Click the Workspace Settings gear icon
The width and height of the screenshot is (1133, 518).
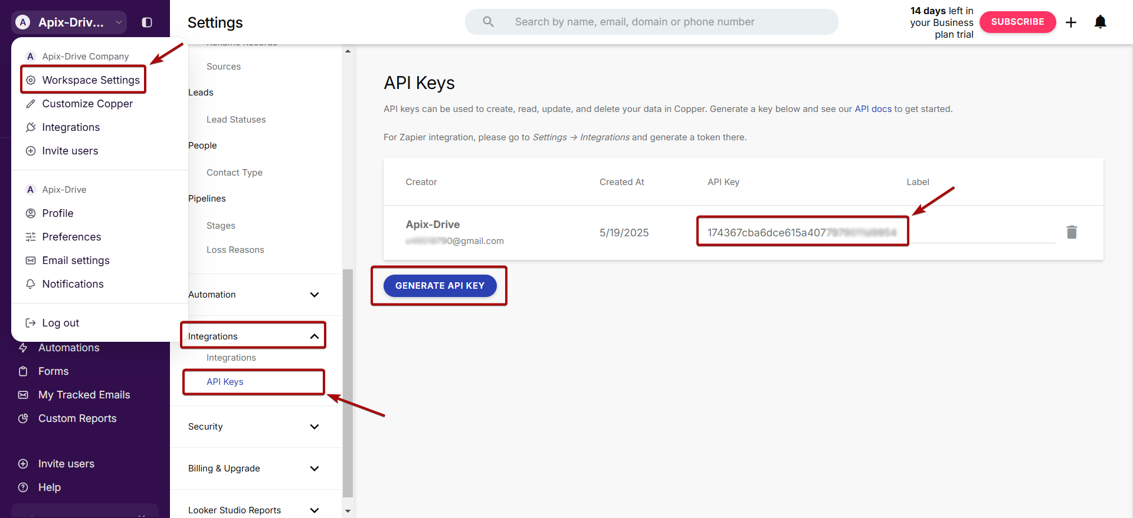pos(31,80)
